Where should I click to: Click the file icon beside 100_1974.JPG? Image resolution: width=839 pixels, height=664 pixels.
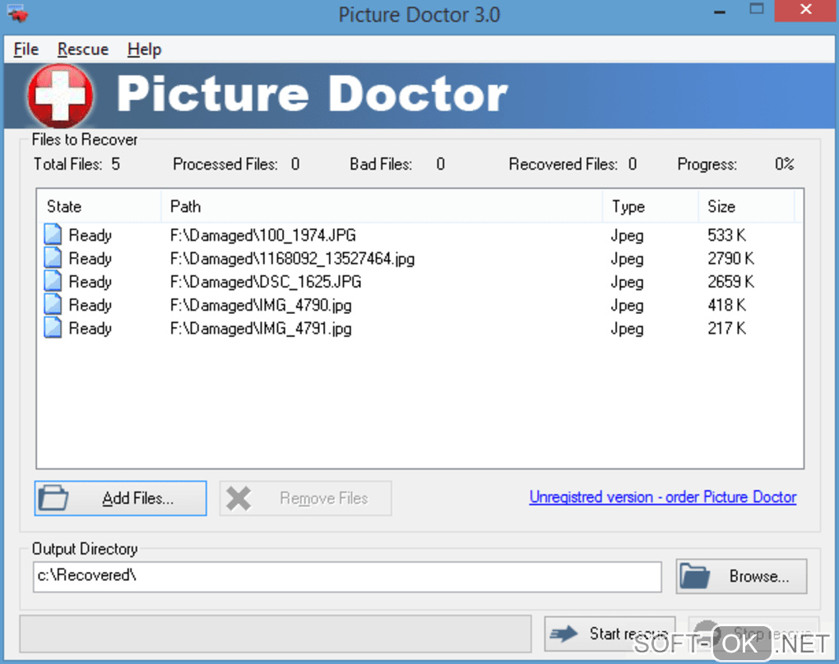(53, 235)
